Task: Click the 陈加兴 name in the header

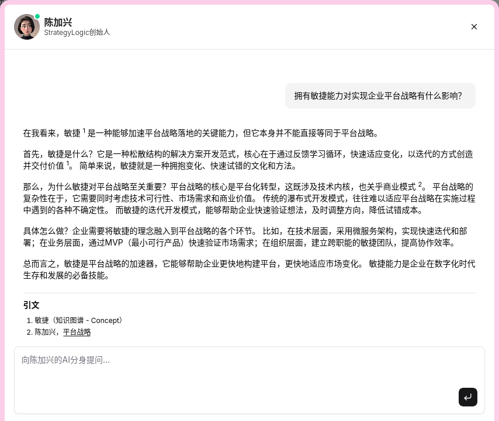Action: pyautogui.click(x=58, y=22)
